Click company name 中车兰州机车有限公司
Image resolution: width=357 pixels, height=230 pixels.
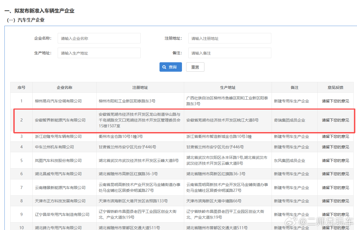pos(54,147)
